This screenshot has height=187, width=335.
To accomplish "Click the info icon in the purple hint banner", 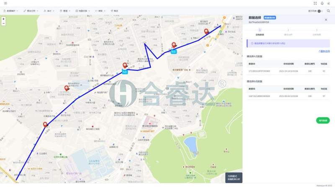I will 252,44.
